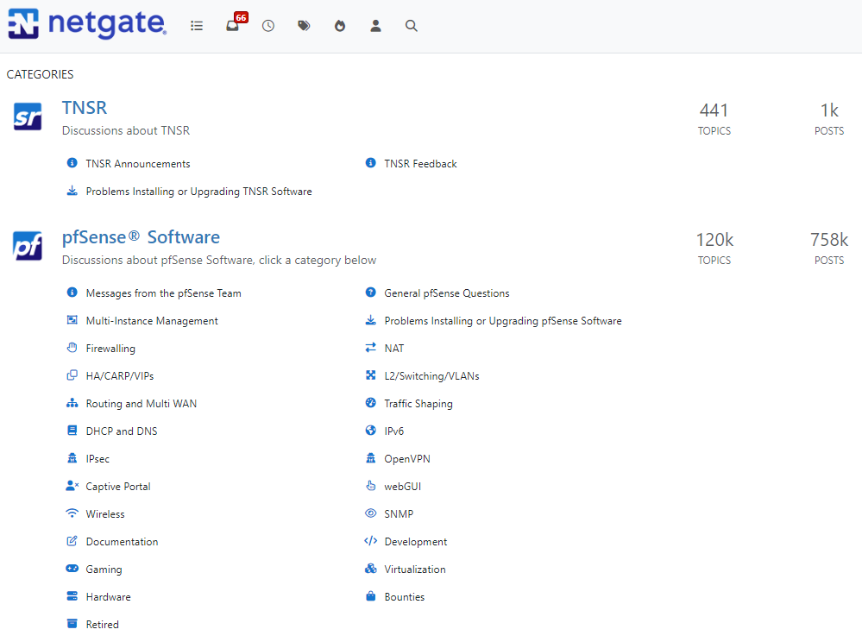Open the OpenVPN subcategory

pyautogui.click(x=407, y=459)
